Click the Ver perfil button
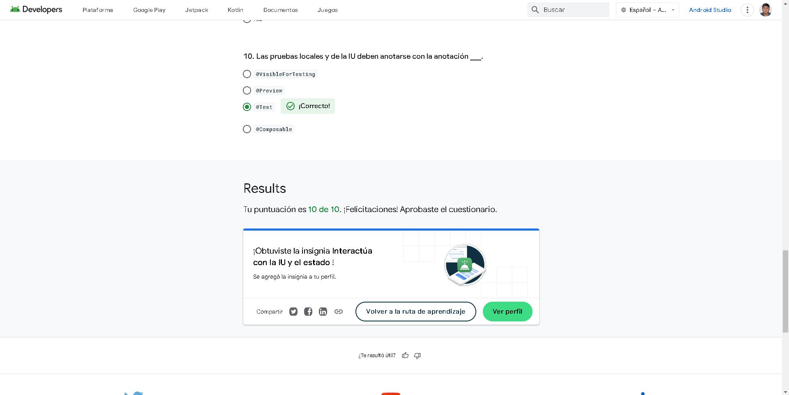The width and height of the screenshot is (789, 395). 507,312
